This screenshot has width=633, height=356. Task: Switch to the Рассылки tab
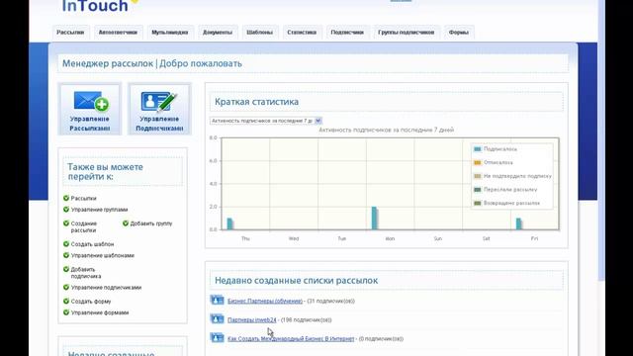point(70,33)
